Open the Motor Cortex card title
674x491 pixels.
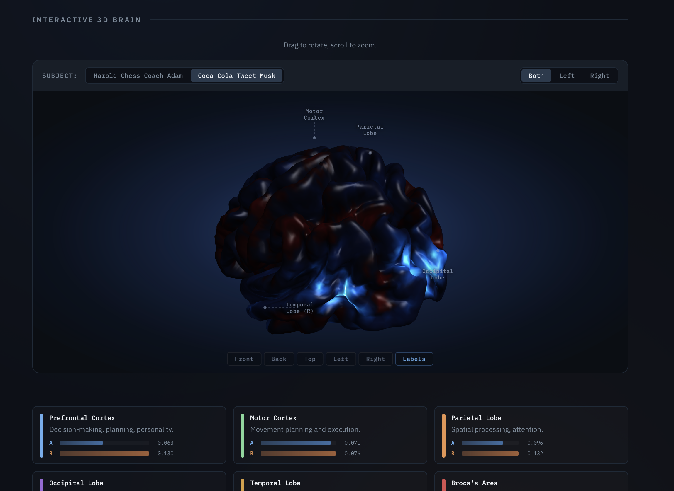(273, 418)
